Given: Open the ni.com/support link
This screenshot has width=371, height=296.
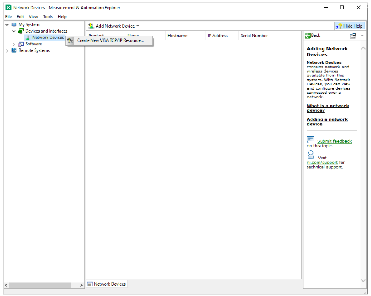Looking at the screenshot, I should point(322,163).
